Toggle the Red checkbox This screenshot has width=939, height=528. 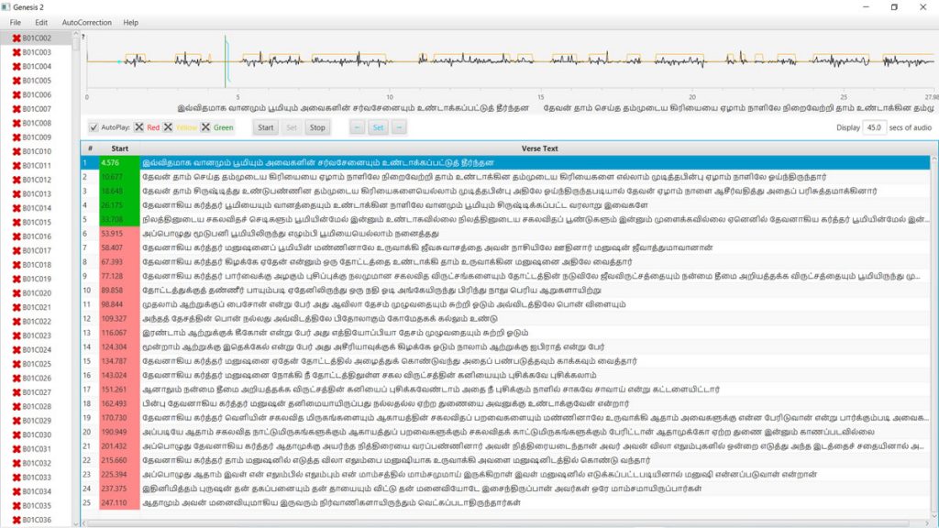pos(139,127)
